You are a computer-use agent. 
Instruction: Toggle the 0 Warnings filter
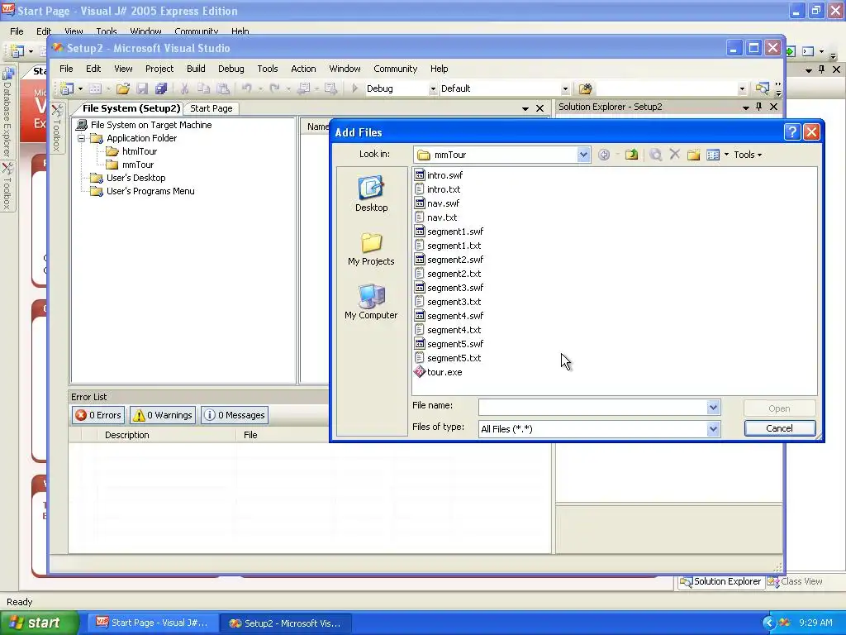(x=163, y=415)
